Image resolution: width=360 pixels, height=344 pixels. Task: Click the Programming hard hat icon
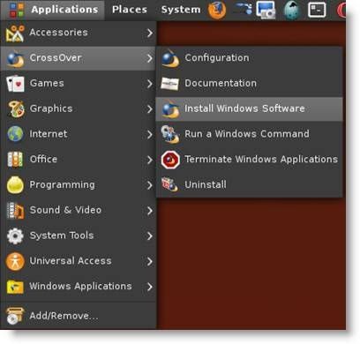click(x=15, y=185)
